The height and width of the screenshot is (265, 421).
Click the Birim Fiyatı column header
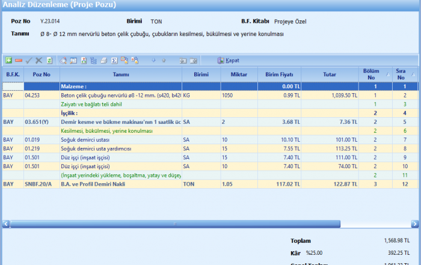[279, 74]
